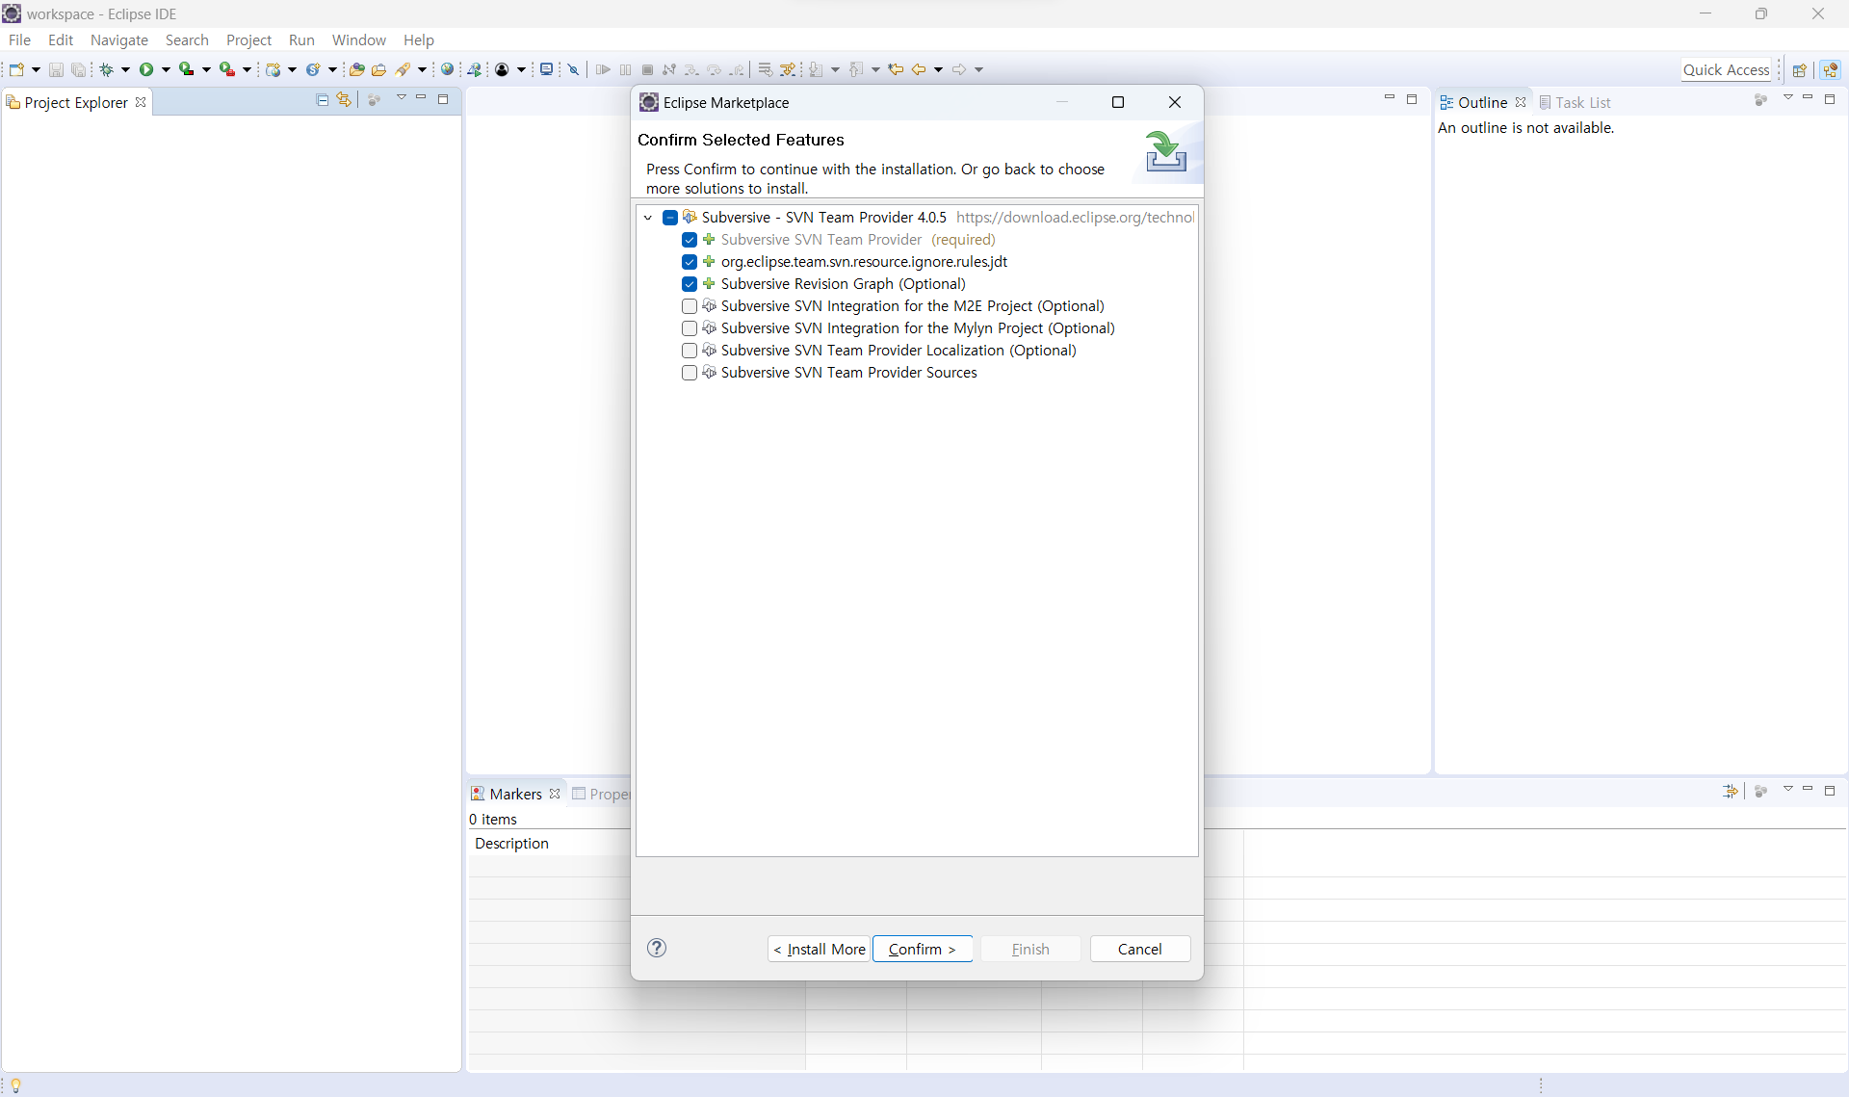Screen dimensions: 1849x1097
Task: Open the Coverage dropdown arrow
Action: coord(206,69)
